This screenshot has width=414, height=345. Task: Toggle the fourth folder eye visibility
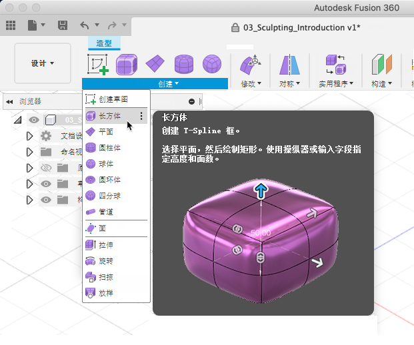point(46,184)
